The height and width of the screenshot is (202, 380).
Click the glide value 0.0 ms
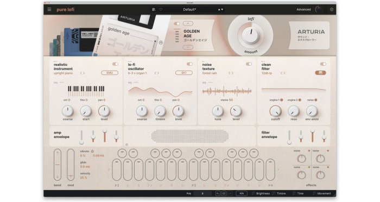tap(85, 167)
